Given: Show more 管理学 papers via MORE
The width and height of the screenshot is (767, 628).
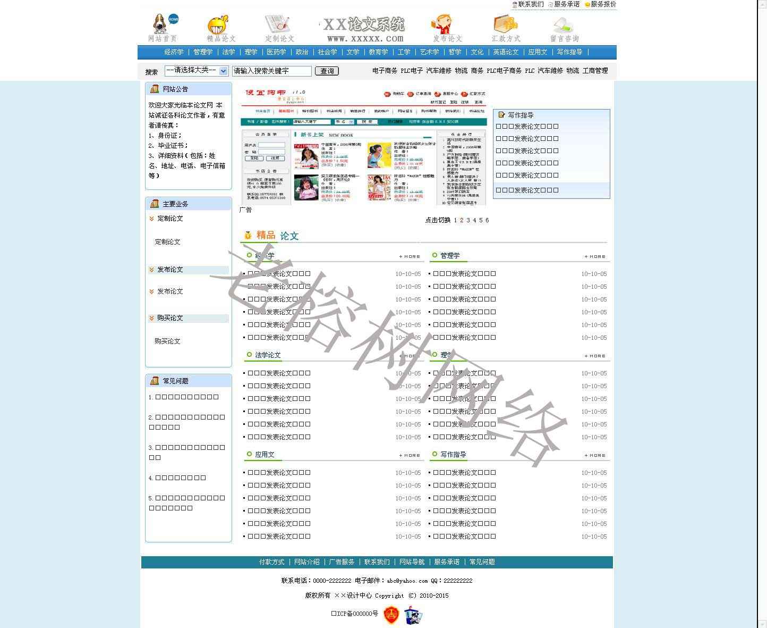Looking at the screenshot, I should pos(595,256).
